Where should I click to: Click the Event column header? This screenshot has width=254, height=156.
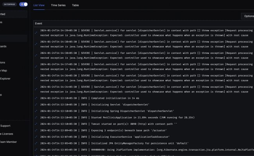[39, 23]
